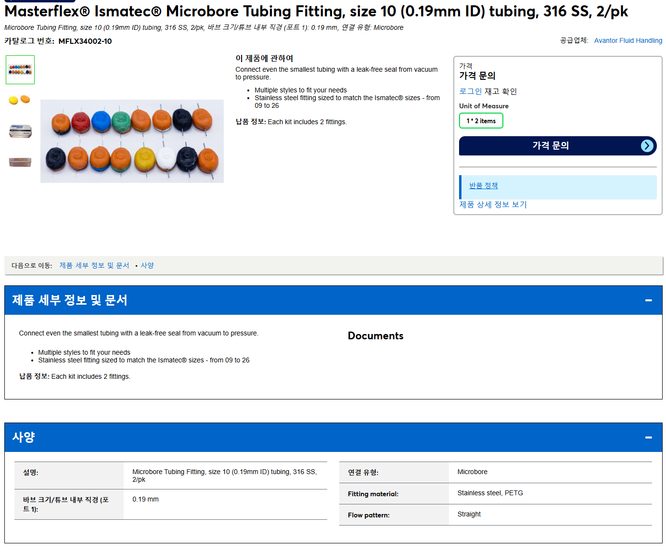Click the 로그인 link
The width and height of the screenshot is (666, 553).
[471, 91]
